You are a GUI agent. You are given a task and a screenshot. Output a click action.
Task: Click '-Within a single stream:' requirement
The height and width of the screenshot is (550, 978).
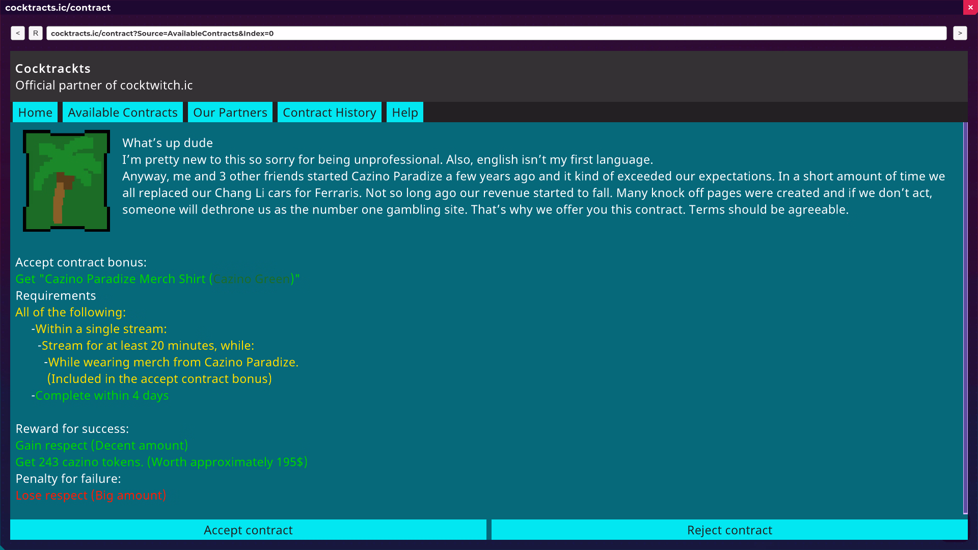pos(99,329)
